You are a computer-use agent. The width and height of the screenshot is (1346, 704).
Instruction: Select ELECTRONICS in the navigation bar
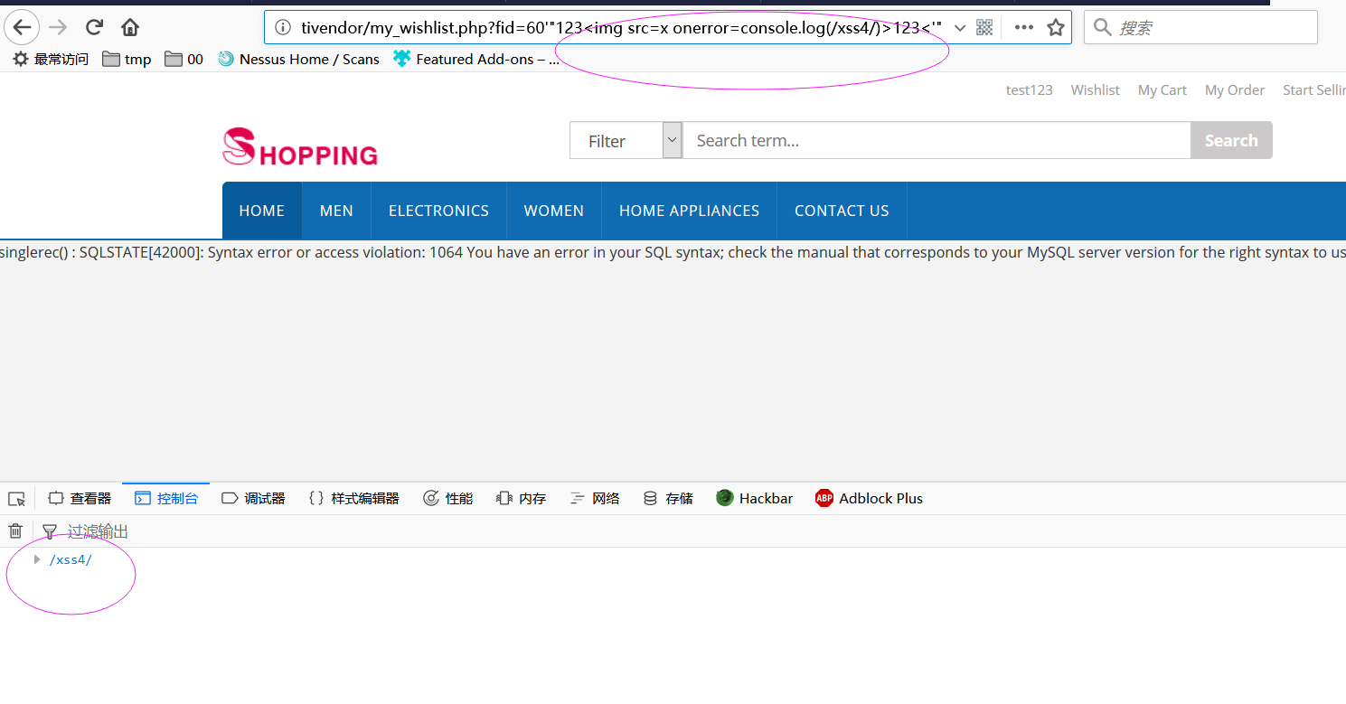(x=438, y=211)
